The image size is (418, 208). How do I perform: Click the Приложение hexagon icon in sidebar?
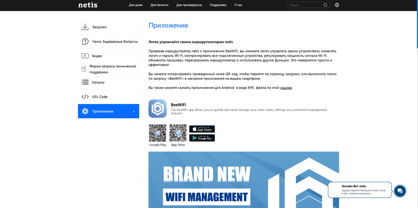point(85,111)
